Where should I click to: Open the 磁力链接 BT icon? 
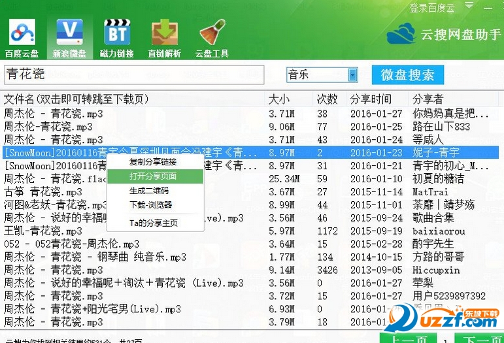pyautogui.click(x=117, y=39)
